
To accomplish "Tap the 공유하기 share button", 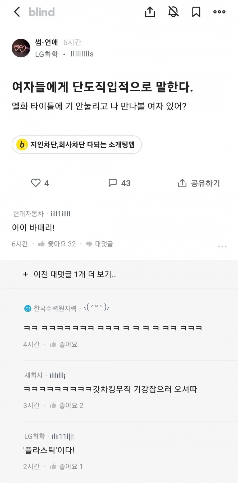I will (199, 183).
